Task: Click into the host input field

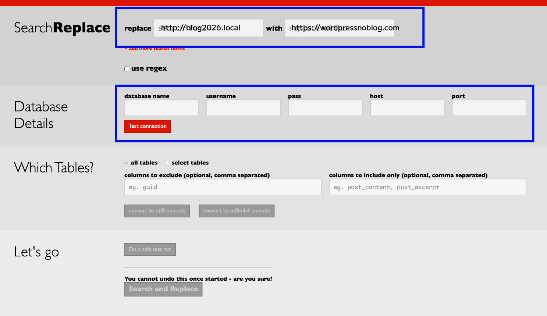Action: point(407,108)
